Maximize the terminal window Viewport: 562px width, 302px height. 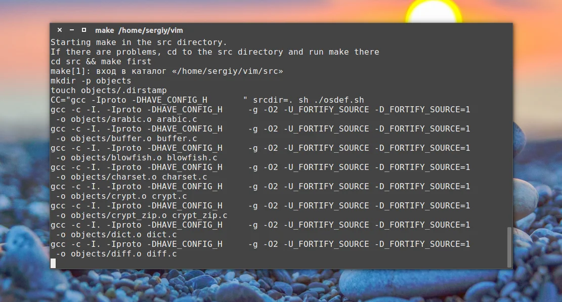(x=84, y=30)
